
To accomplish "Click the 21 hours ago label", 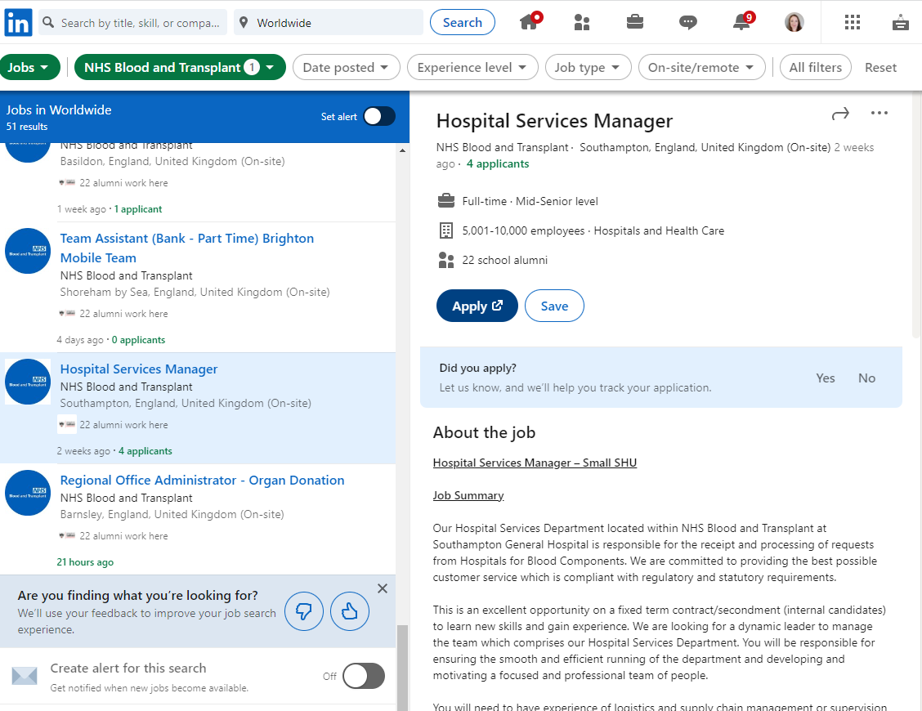I will [x=85, y=562].
